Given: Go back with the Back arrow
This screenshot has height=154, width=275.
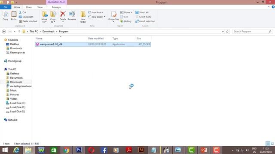Looking at the screenshot, I should tap(4, 31).
